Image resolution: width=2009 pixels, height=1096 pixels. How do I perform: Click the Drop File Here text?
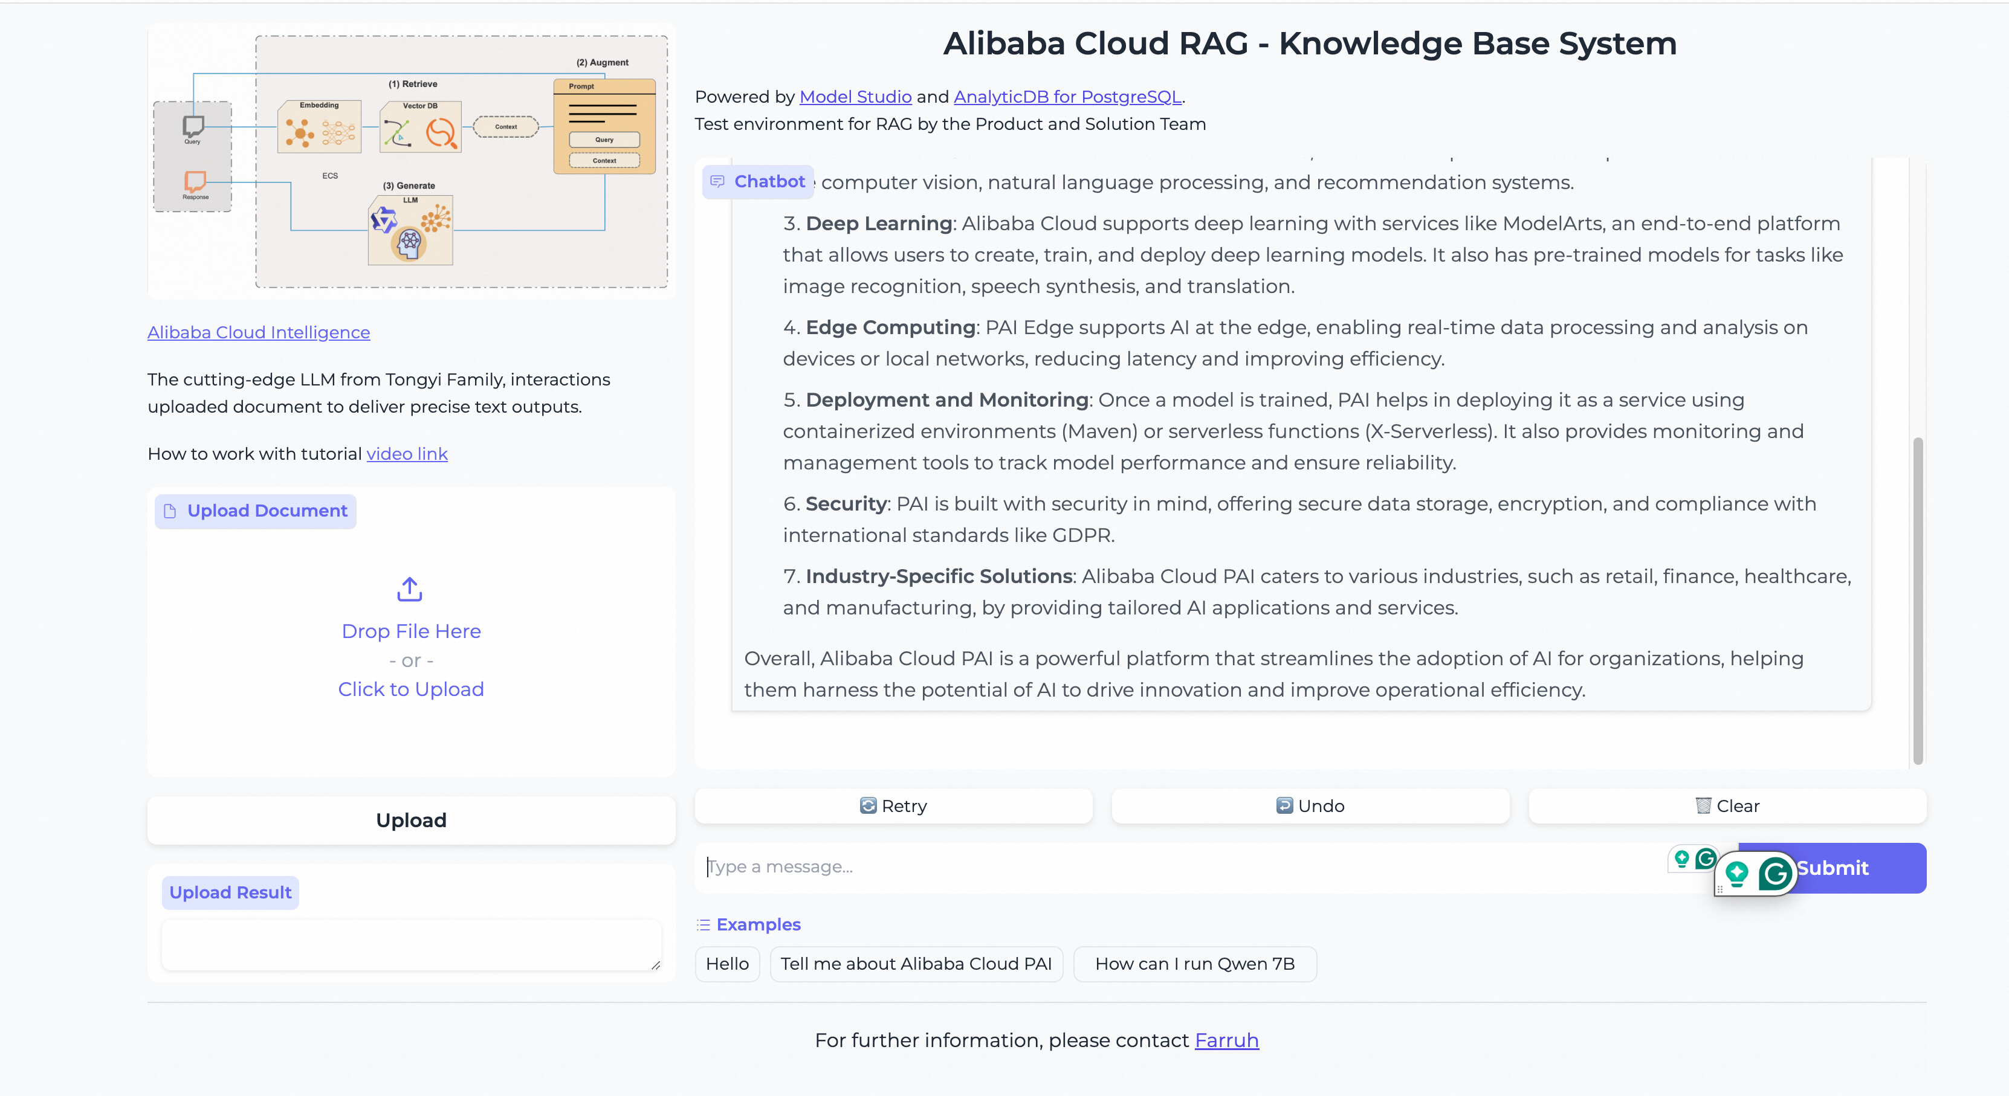[411, 631]
